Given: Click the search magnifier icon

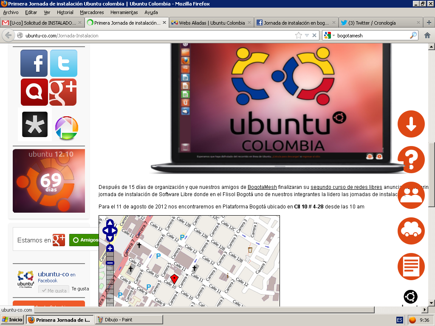Looking at the screenshot, I should point(413,35).
